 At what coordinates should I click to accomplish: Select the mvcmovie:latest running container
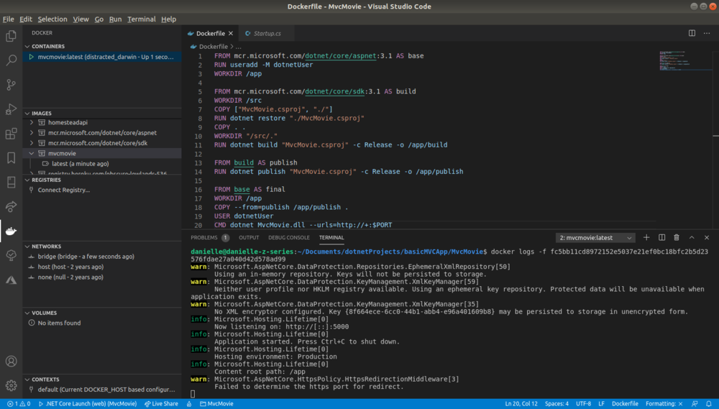point(102,57)
